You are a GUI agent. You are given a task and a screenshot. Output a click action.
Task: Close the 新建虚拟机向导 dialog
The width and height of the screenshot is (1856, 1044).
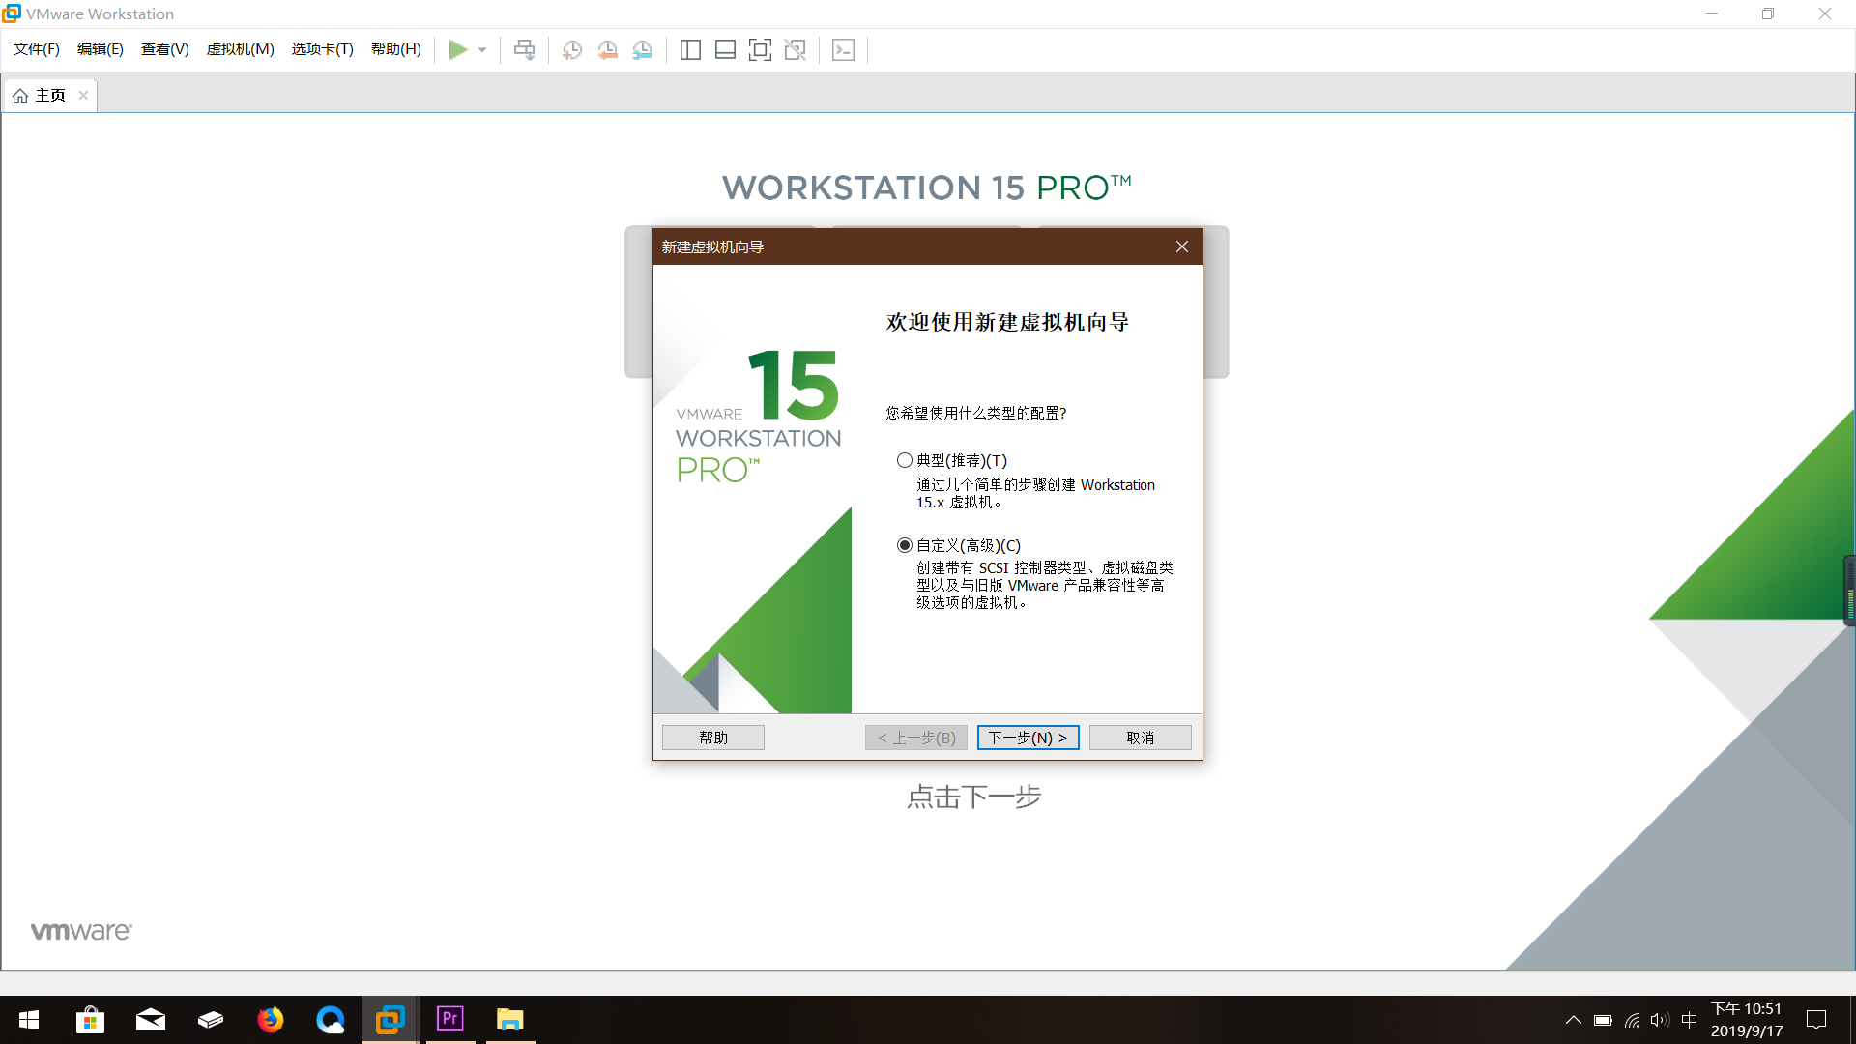(x=1181, y=246)
